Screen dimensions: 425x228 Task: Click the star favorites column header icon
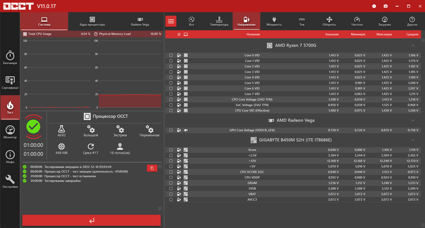(x=179, y=34)
